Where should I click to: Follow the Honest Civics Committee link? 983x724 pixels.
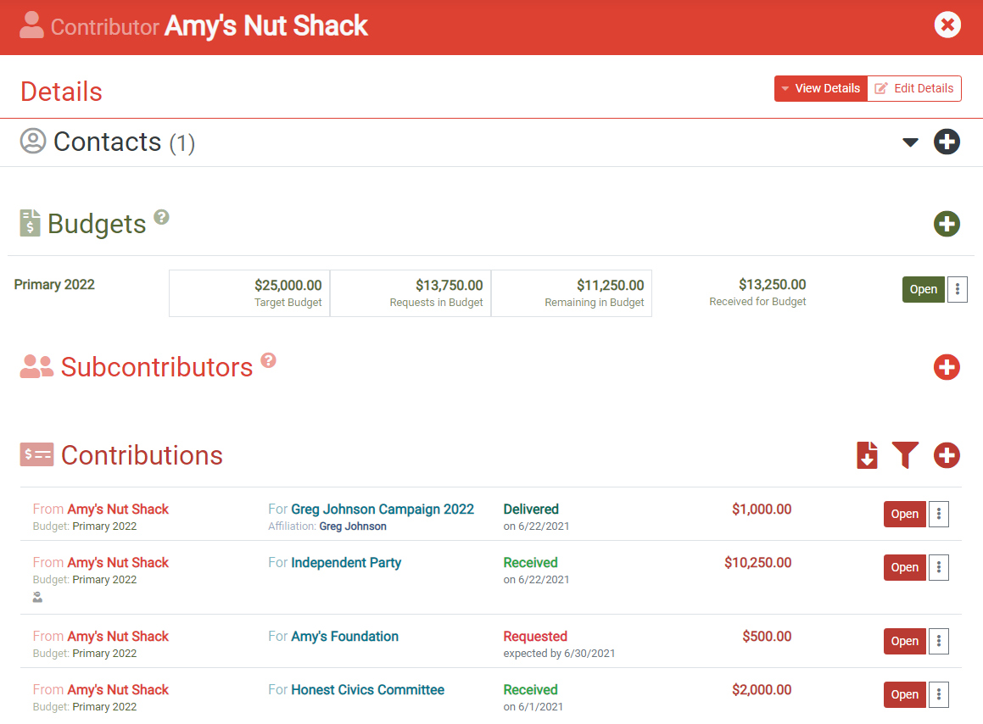[x=367, y=690]
